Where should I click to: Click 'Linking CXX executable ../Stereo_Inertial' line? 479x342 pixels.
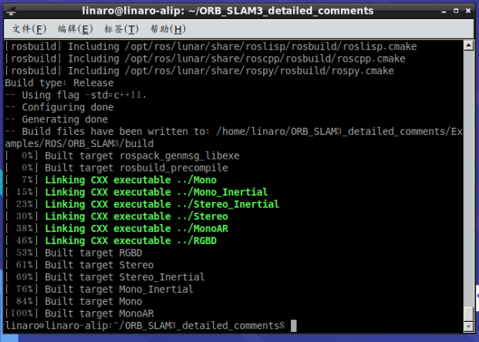coord(142,204)
